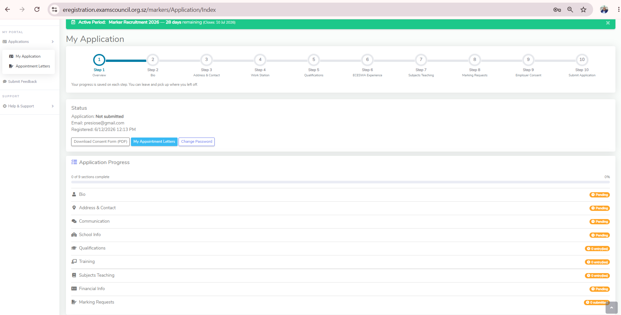The image size is (621, 315).
Task: Go to Step 4 Work Station
Action: tap(260, 60)
